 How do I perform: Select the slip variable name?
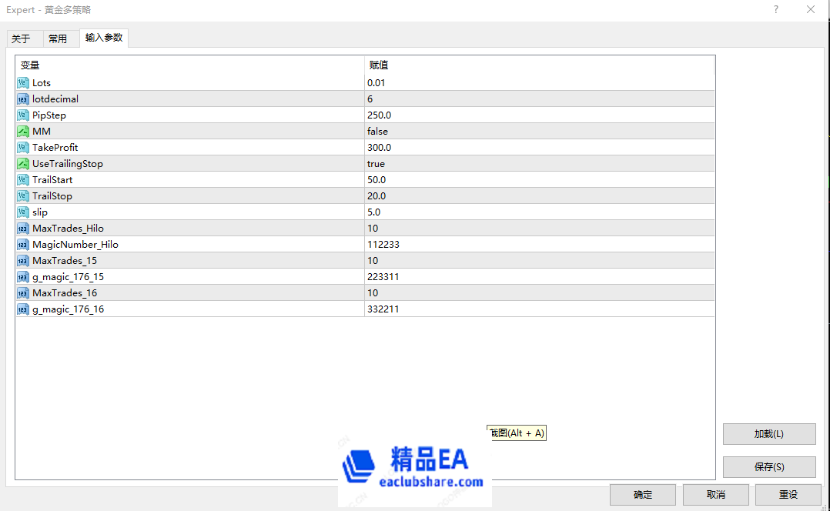point(40,212)
